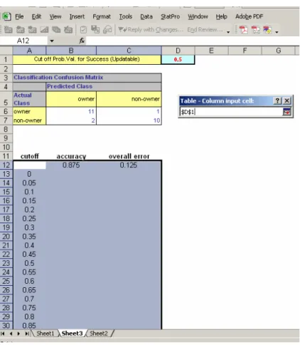This screenshot has width=300, height=345.
Task: Click the cell with value 11
Action: (71, 111)
